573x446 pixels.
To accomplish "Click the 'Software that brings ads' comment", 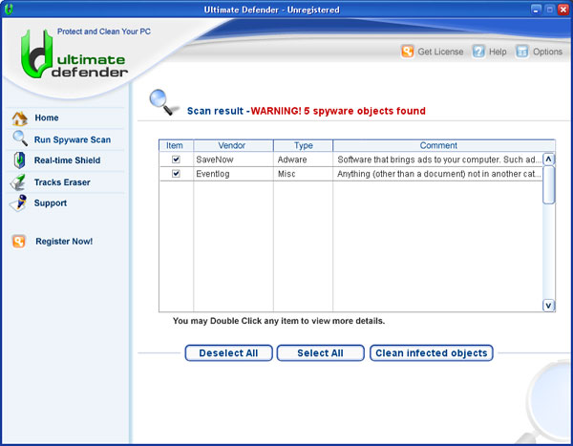I will pyautogui.click(x=438, y=159).
